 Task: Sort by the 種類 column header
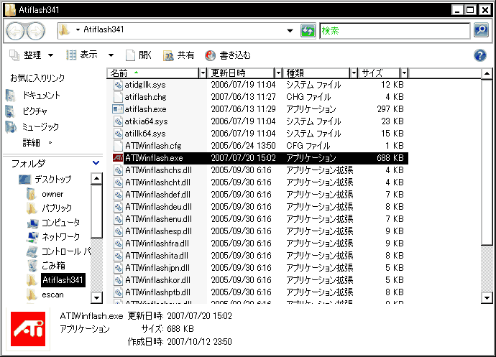[x=316, y=73]
